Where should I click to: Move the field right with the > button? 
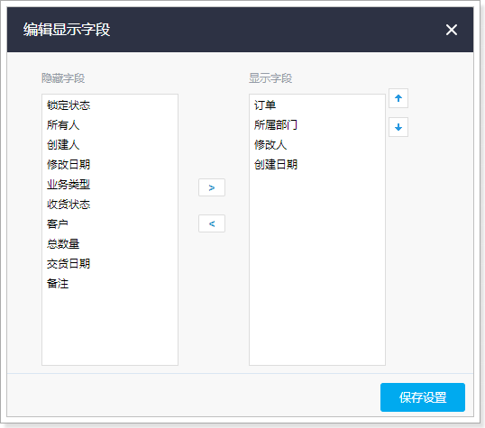212,187
